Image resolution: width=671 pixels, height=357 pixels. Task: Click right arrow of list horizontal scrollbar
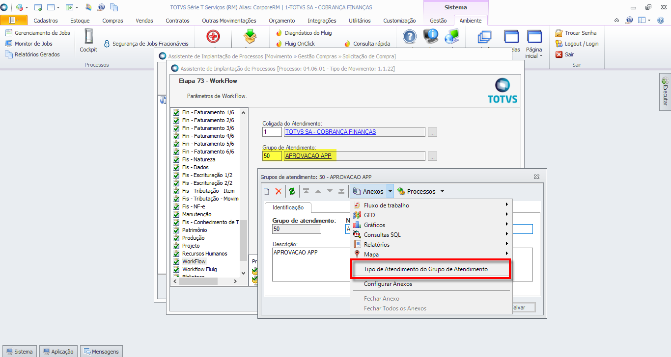pyautogui.click(x=235, y=281)
